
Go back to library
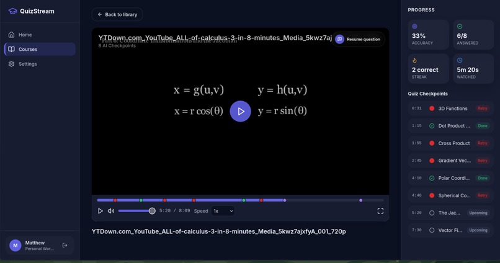(x=117, y=15)
